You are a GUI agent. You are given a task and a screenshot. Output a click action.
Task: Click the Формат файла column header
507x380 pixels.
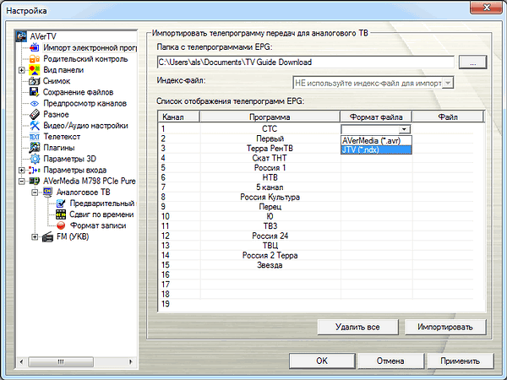376,117
